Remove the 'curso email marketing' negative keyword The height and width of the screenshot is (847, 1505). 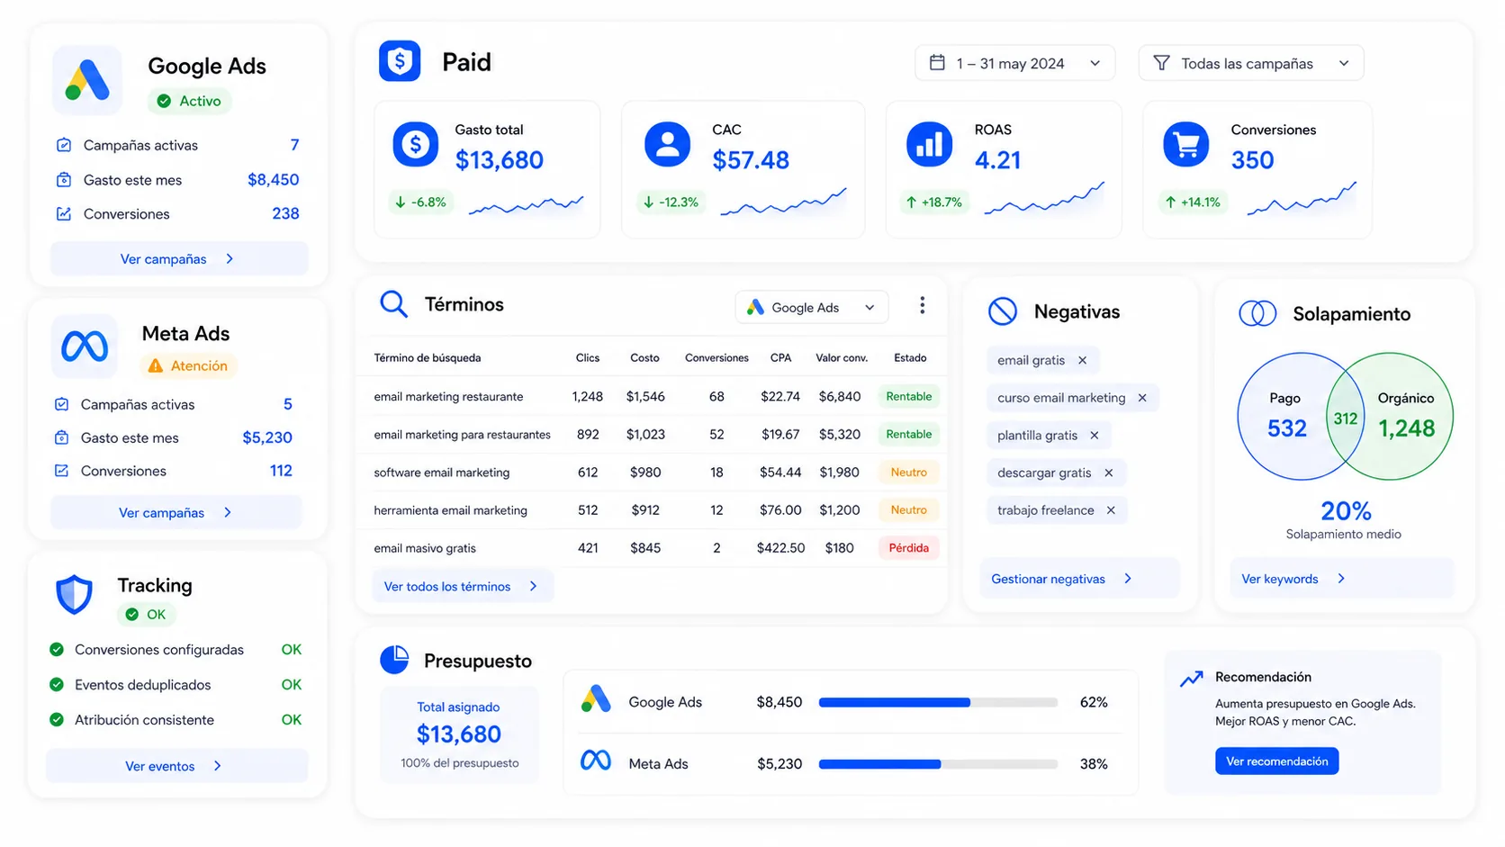[1142, 398]
